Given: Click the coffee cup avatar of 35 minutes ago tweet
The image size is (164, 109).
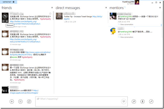Looking at the screenshot, I should [5, 67].
